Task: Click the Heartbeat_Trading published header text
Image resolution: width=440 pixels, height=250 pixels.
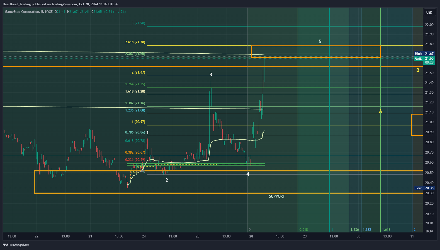Action: (x=60, y=4)
